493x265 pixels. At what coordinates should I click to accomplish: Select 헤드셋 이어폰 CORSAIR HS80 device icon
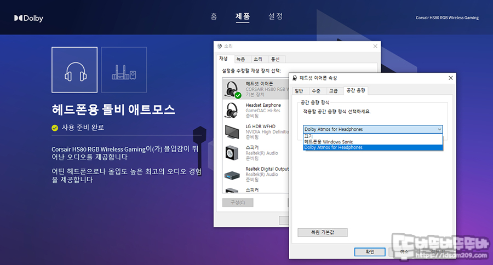(x=232, y=89)
